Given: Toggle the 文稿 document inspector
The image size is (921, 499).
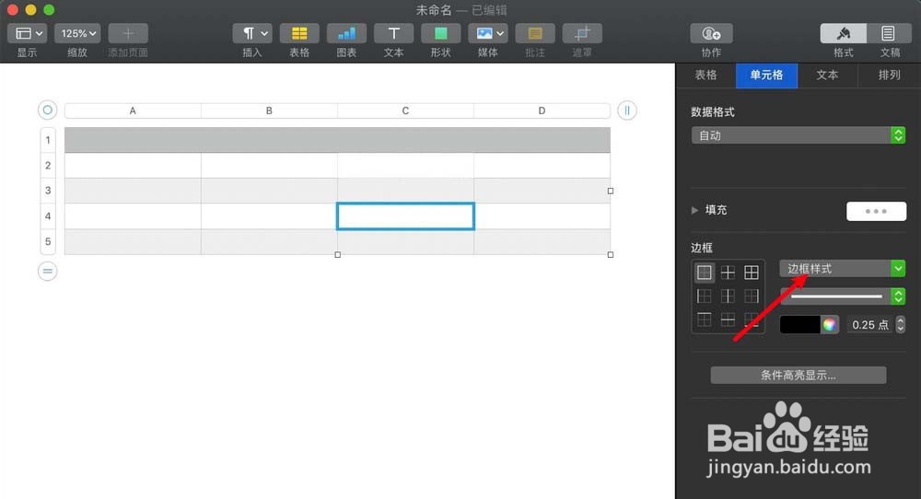Looking at the screenshot, I should point(890,33).
